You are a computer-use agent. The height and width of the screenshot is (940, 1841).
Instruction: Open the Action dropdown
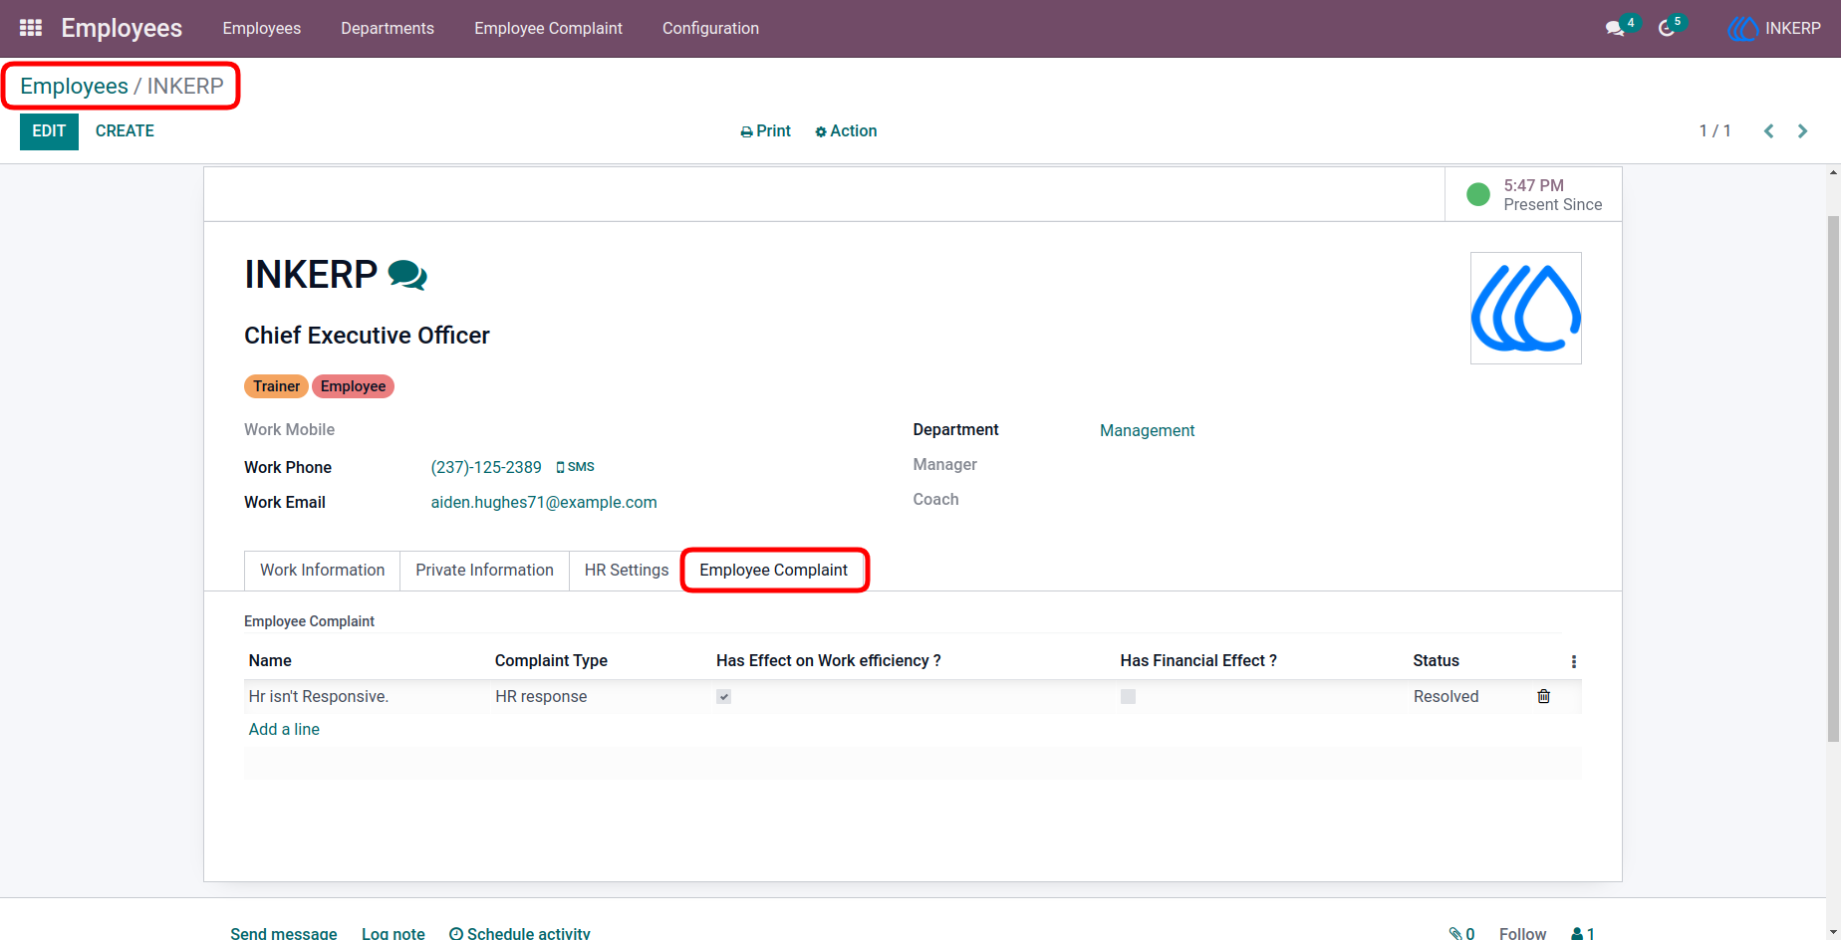(846, 131)
